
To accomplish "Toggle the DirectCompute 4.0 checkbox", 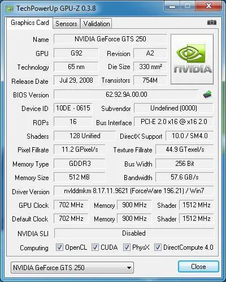I will [x=158, y=247].
